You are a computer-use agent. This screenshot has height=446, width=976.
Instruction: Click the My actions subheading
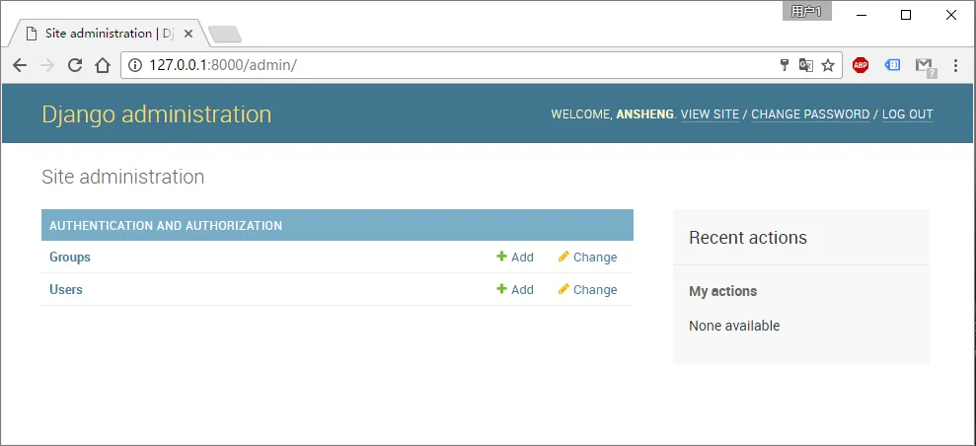pos(722,291)
